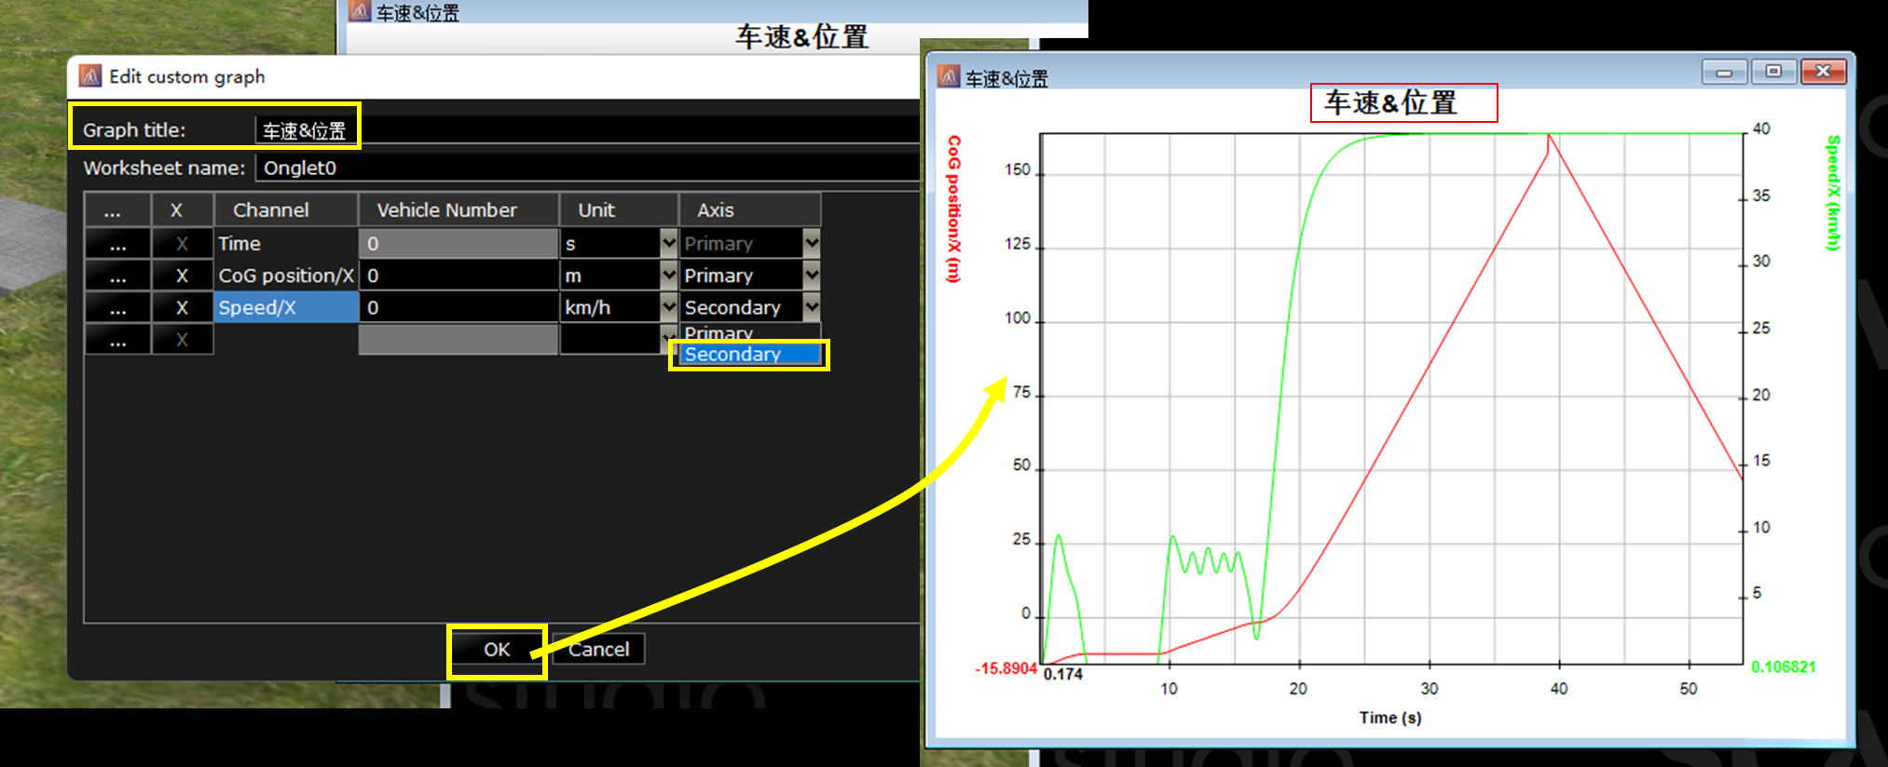1888x767 pixels.
Task: Open the km/h Unit dropdown for Speed/X
Action: (x=668, y=306)
